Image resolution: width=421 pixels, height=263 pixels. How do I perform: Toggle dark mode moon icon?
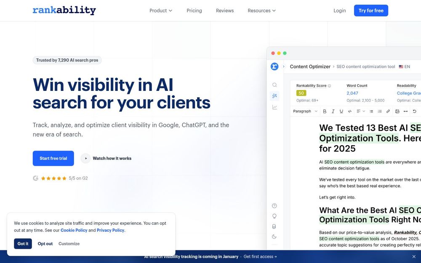[274, 236]
